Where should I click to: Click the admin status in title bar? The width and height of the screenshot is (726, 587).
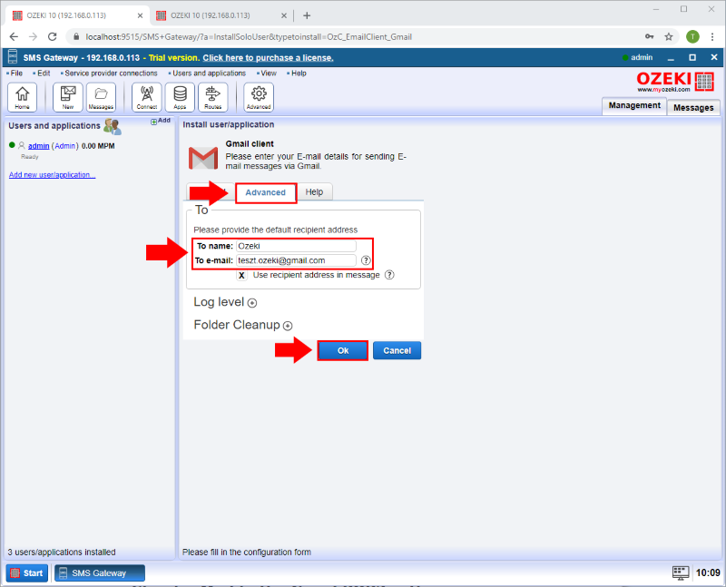[638, 57]
